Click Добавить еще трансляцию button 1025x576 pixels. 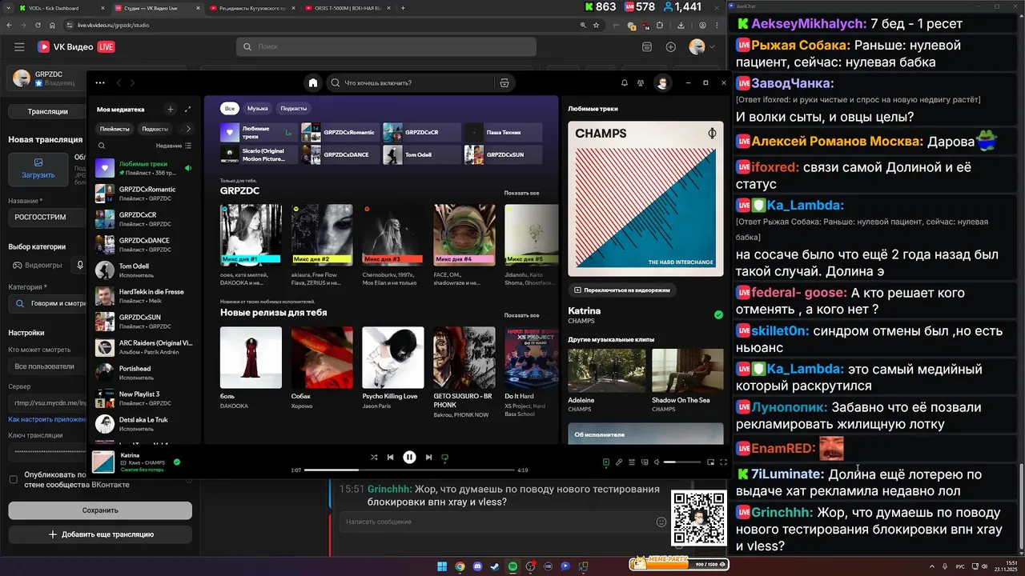(x=100, y=534)
